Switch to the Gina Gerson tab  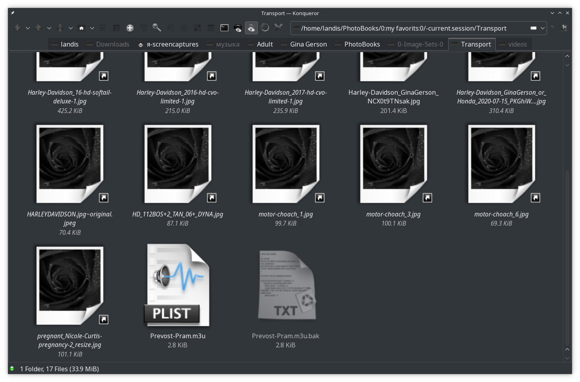tap(304, 44)
